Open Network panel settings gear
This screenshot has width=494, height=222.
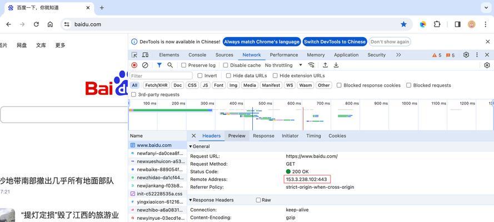(x=487, y=65)
